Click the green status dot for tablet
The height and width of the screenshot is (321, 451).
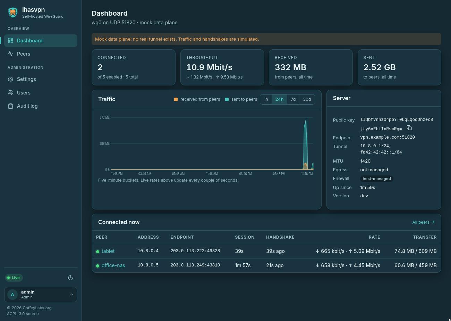(97, 252)
